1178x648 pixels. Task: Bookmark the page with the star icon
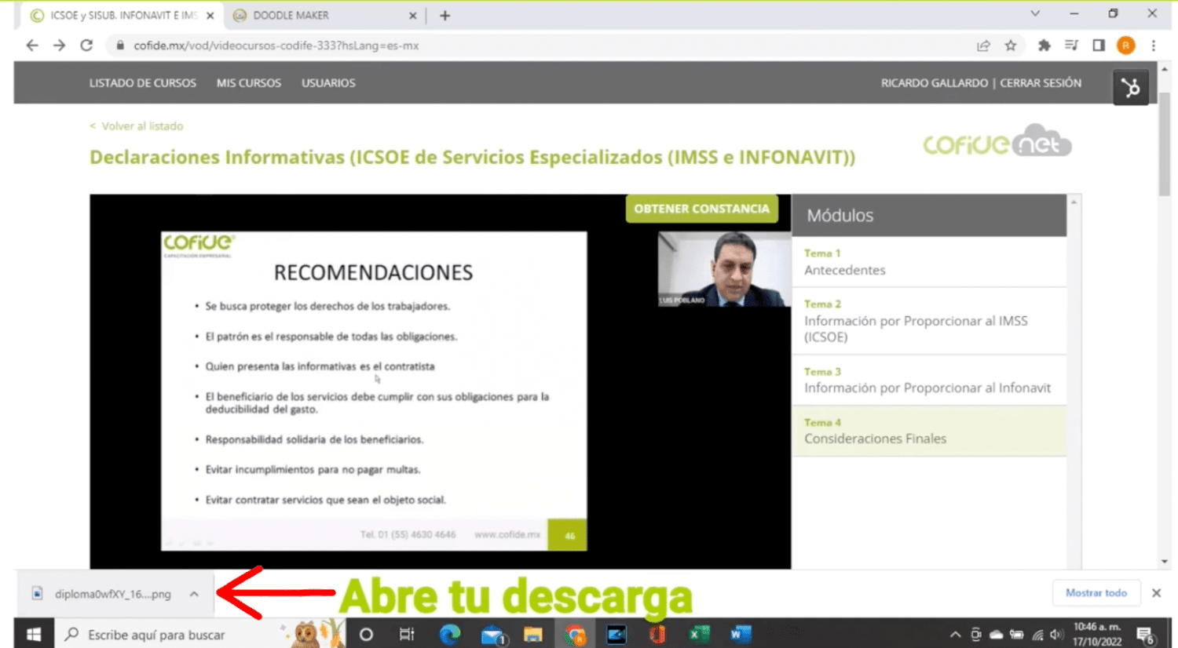point(1012,46)
